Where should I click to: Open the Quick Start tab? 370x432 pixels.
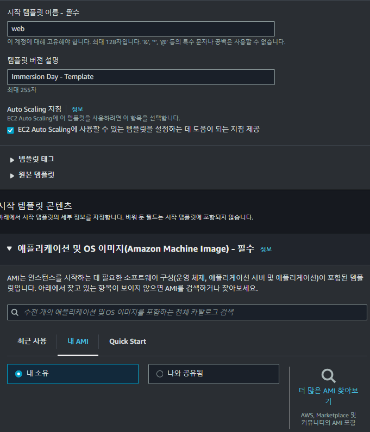(128, 342)
